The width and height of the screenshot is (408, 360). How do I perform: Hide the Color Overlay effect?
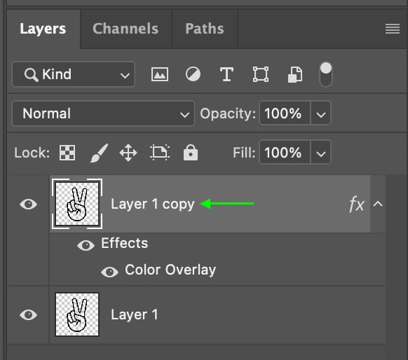[109, 272]
